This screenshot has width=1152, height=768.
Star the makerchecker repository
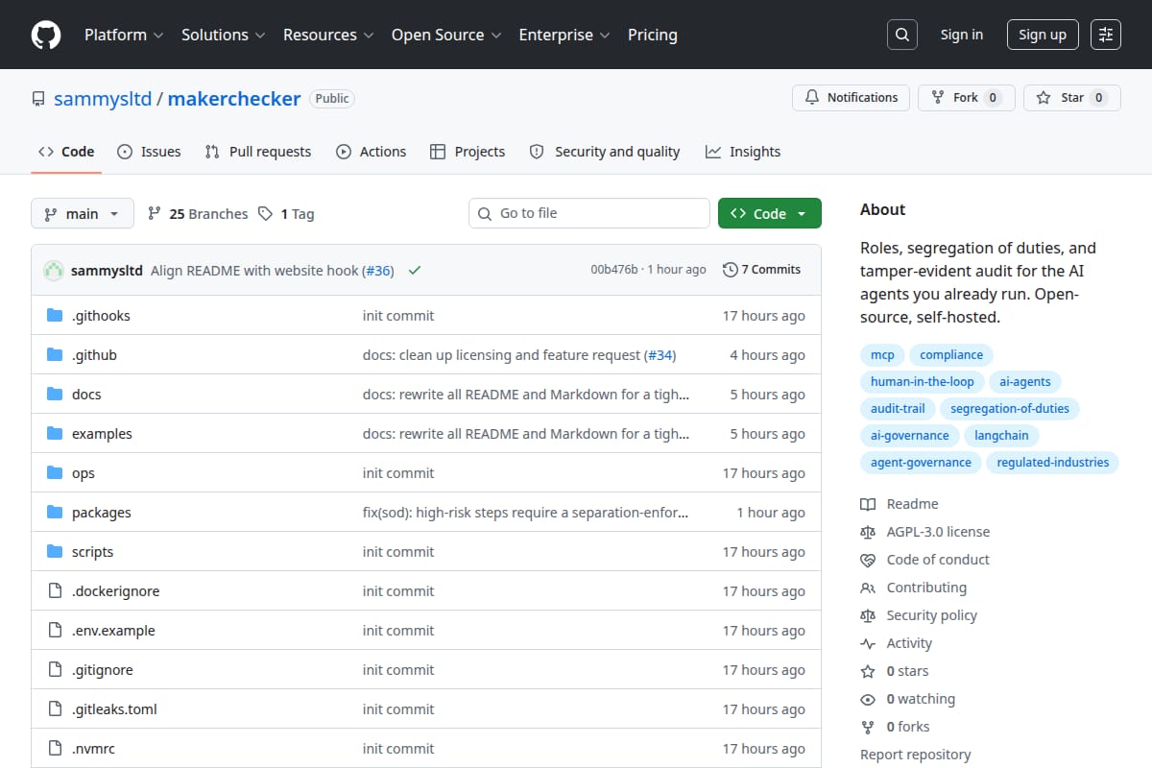coord(1072,98)
